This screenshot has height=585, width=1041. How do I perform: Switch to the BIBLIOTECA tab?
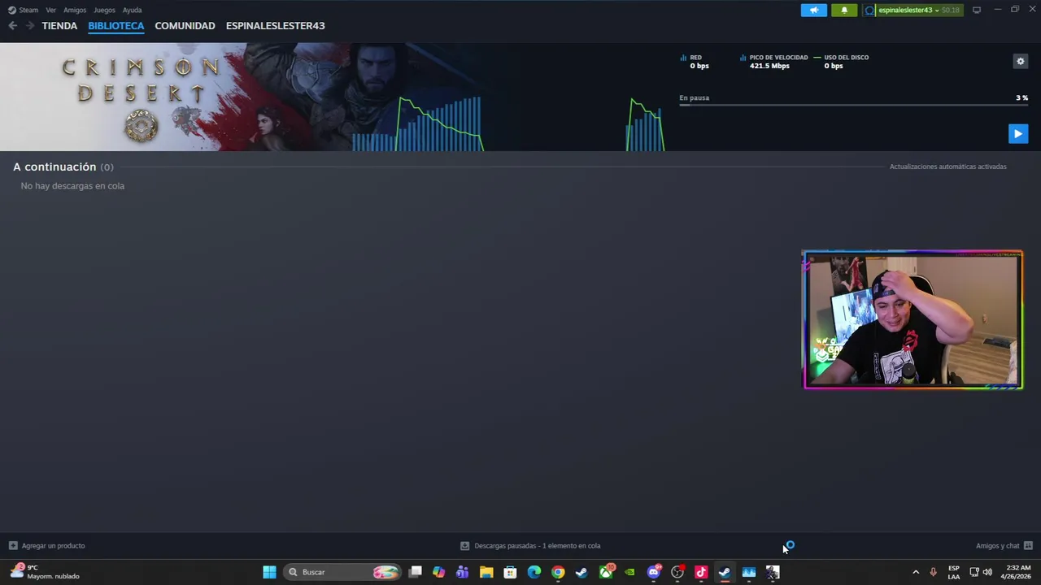point(116,26)
